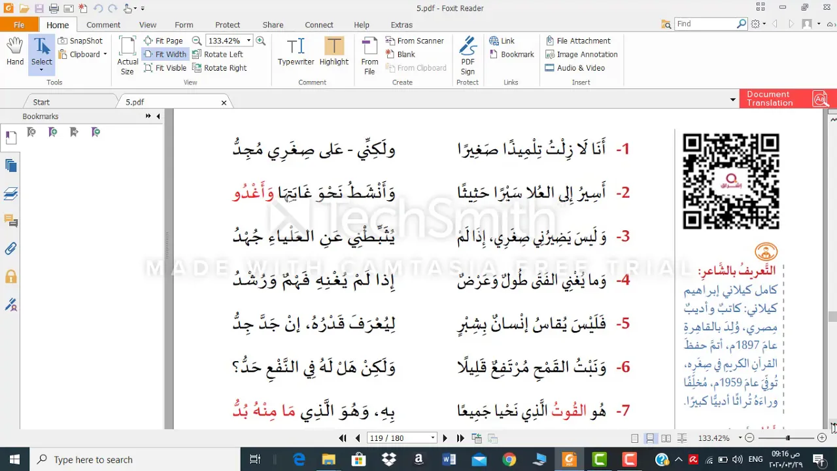837x471 pixels.
Task: Open the attachments paperclip panel
Action: pos(10,249)
